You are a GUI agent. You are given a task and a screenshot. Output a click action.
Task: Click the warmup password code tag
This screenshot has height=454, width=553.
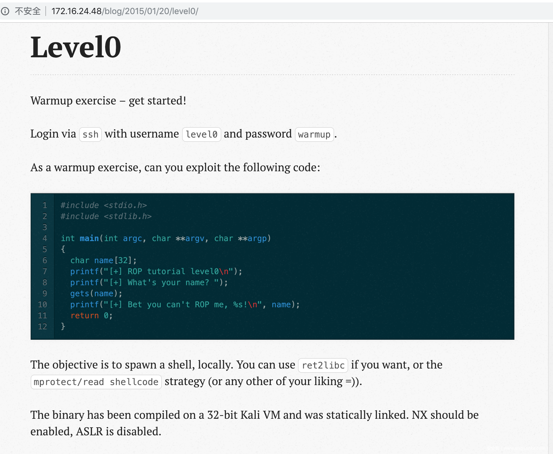pos(314,134)
